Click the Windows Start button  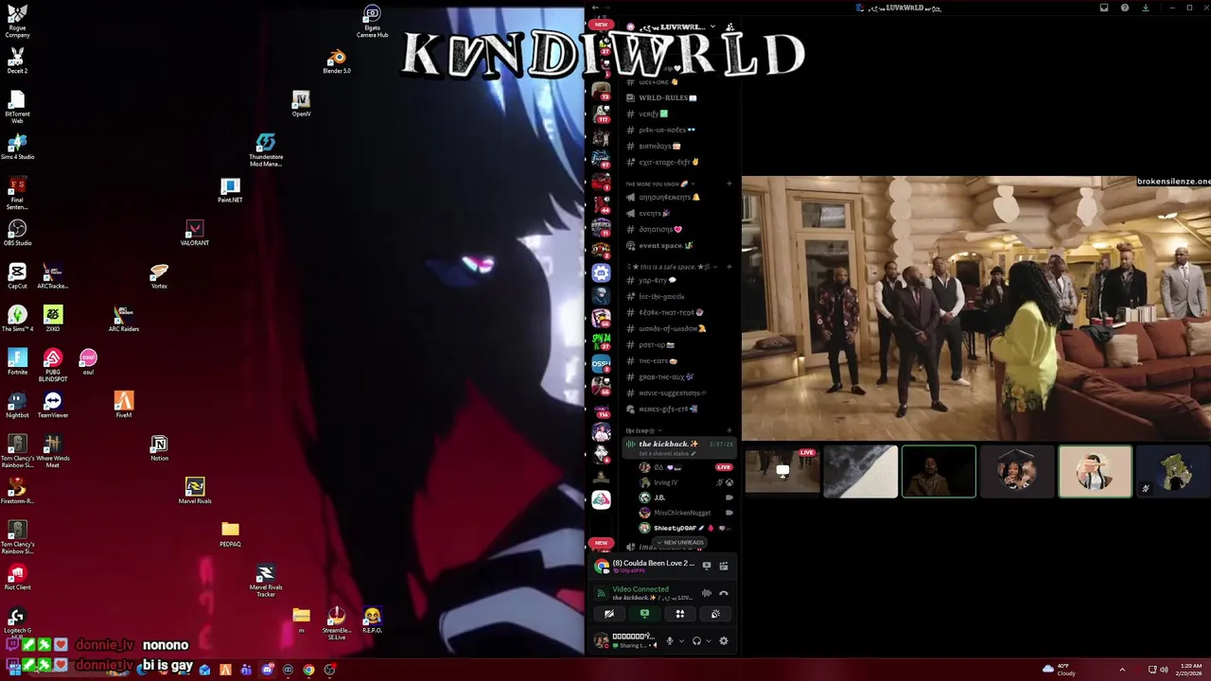14,670
